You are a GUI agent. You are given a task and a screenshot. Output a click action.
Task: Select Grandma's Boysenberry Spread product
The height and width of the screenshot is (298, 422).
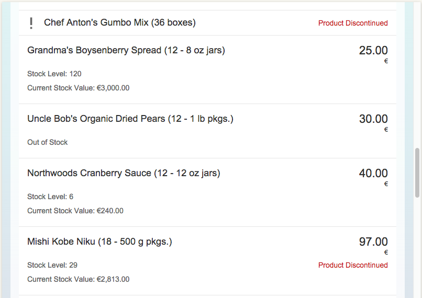[x=126, y=51]
